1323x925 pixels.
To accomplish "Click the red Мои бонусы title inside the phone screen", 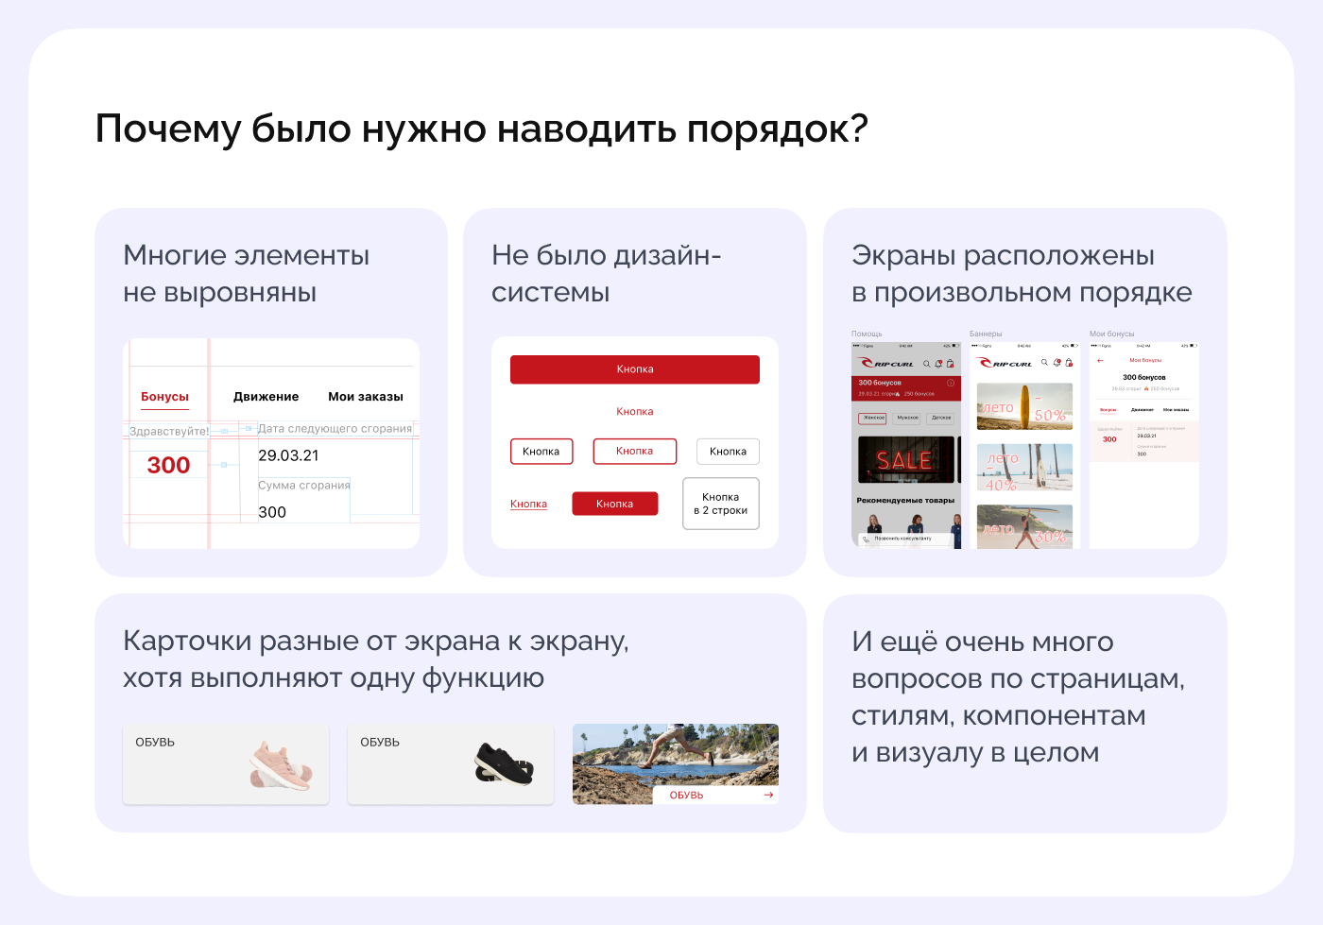I will click(x=1145, y=360).
